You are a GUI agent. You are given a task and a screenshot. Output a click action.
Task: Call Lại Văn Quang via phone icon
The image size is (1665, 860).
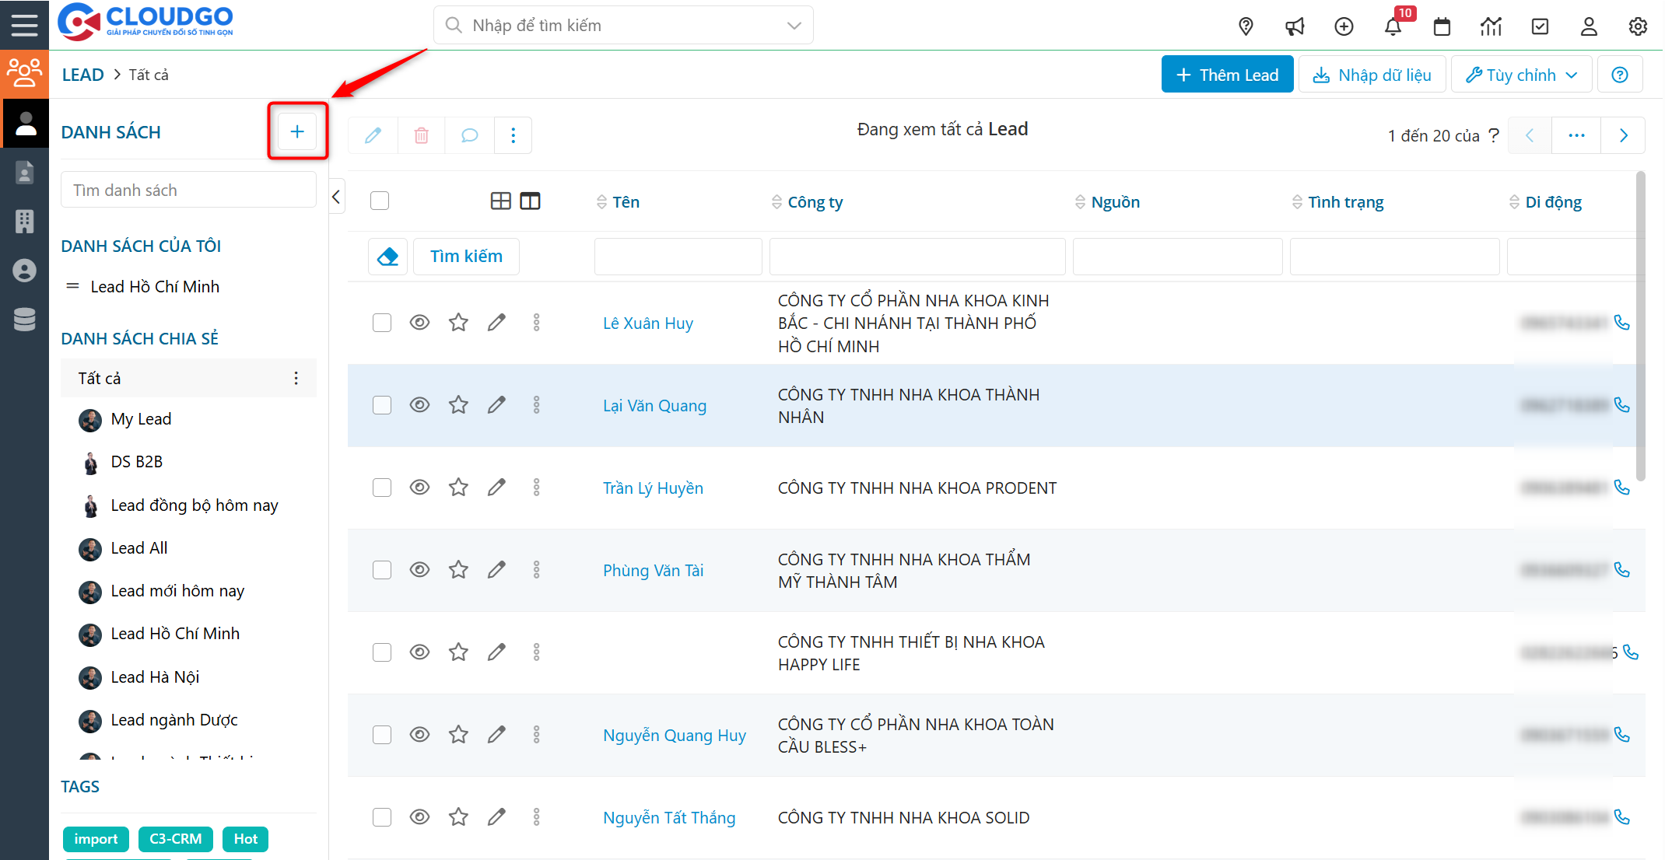coord(1621,405)
